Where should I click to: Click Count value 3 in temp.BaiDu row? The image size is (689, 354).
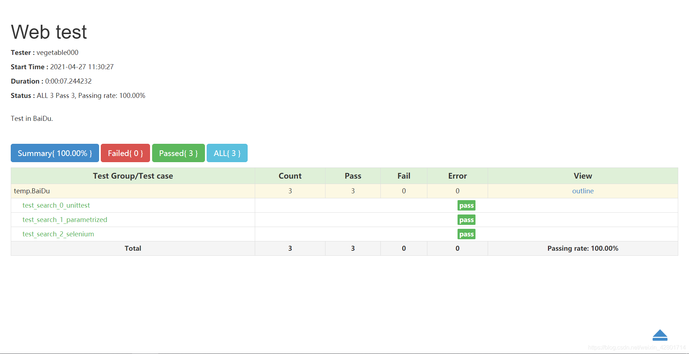(x=290, y=191)
